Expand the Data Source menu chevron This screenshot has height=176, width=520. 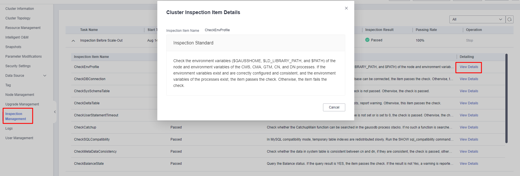coord(45,76)
